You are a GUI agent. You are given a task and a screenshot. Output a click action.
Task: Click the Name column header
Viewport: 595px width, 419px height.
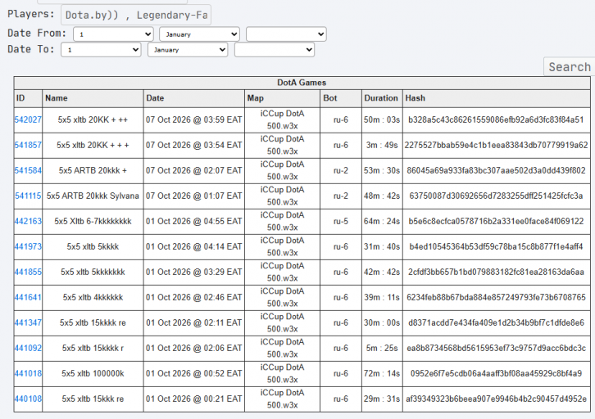(x=93, y=98)
